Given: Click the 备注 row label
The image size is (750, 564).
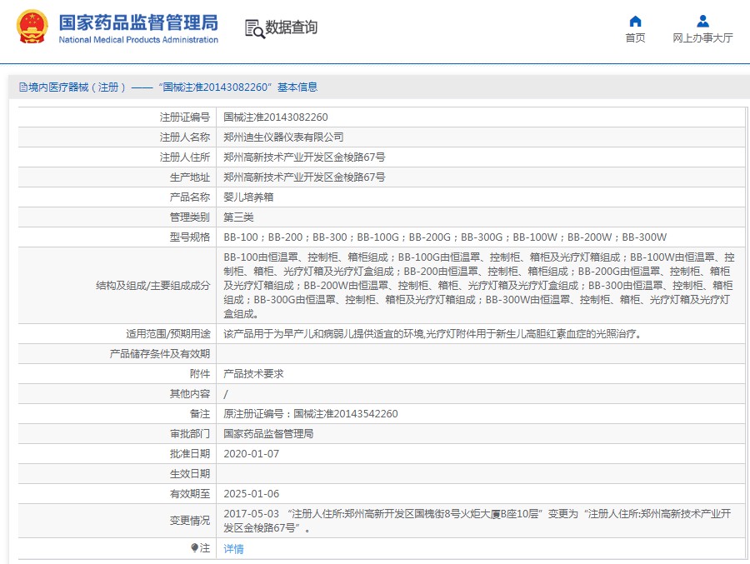Looking at the screenshot, I should pyautogui.click(x=200, y=414).
